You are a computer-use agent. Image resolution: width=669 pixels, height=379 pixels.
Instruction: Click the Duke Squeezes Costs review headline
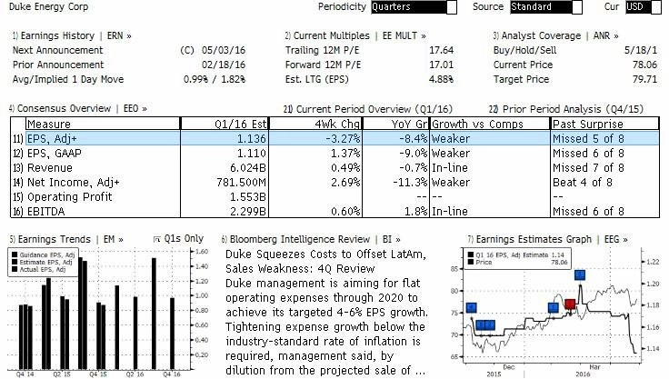point(325,261)
